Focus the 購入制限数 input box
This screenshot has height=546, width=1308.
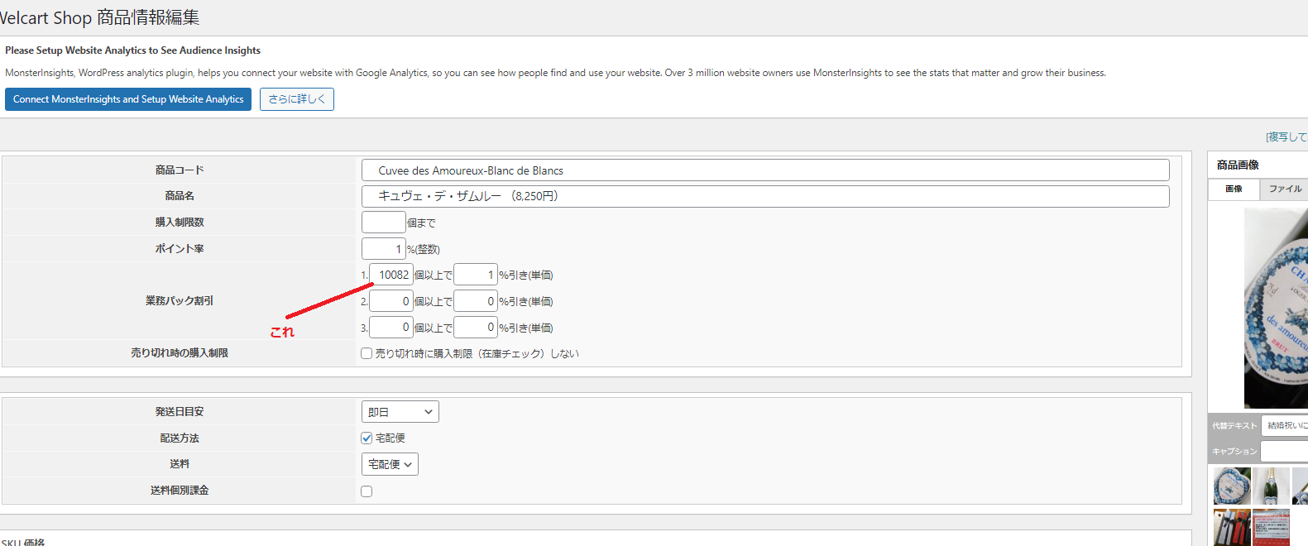click(383, 223)
